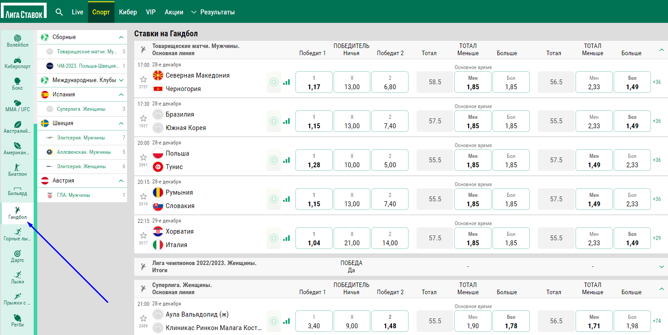Screen dimensions: 668x335
Task: Choose Бокс in sports sidebar
Action: click(18, 84)
